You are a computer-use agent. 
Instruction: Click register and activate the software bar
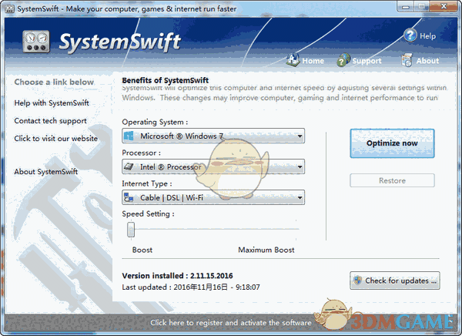pos(231,323)
